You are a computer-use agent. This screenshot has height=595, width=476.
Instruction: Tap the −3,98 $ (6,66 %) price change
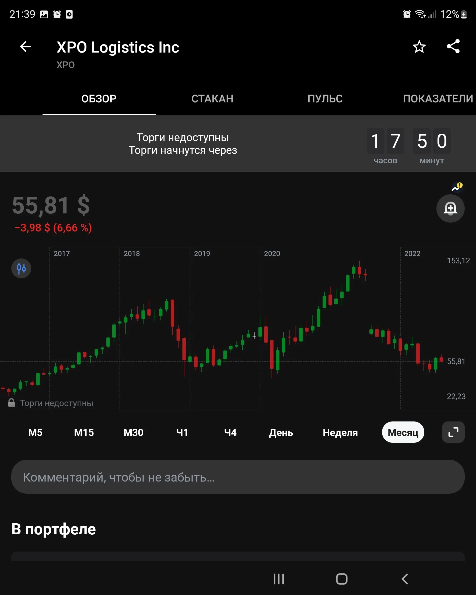[53, 228]
